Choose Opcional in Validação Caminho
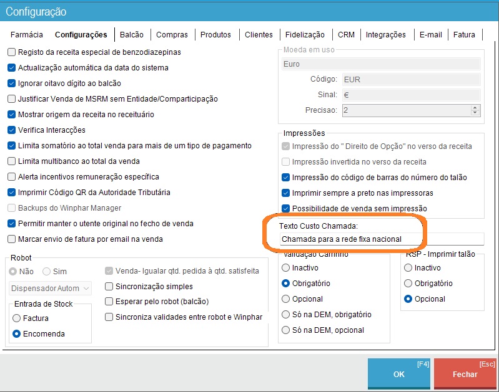Viewport: 499px width, 392px height. (x=287, y=299)
